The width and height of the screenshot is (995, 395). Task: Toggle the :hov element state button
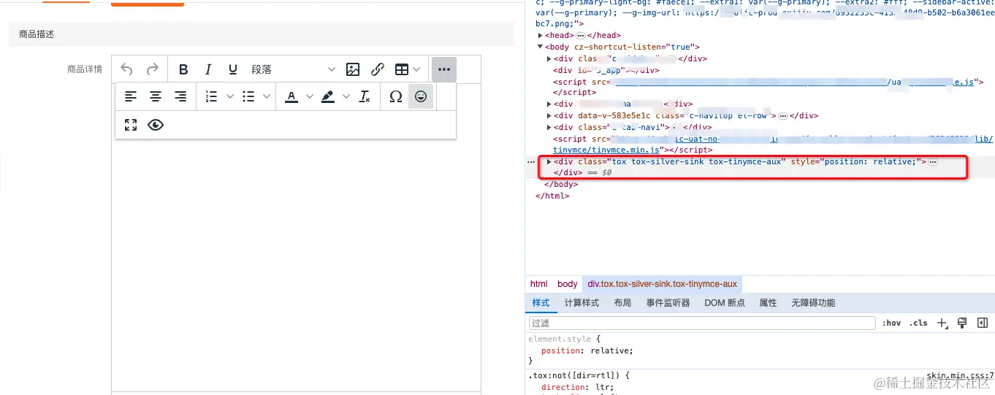point(891,323)
